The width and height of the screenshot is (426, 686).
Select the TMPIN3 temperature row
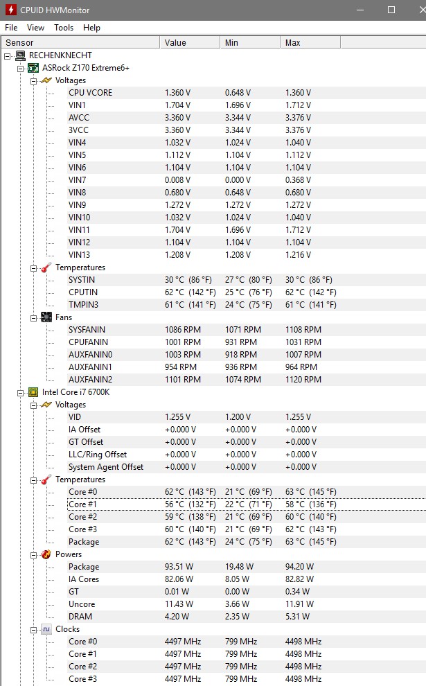pyautogui.click(x=246, y=304)
